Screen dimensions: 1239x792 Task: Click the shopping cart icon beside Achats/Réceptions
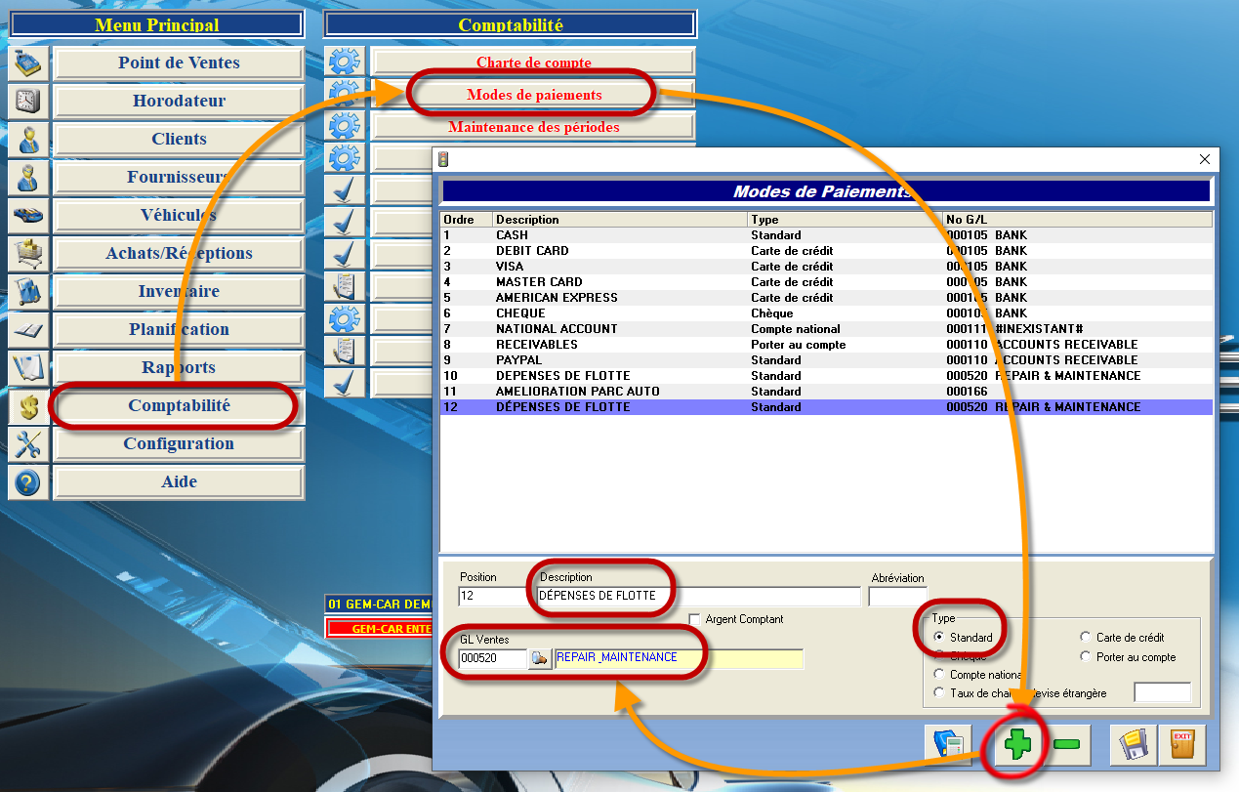click(x=27, y=253)
